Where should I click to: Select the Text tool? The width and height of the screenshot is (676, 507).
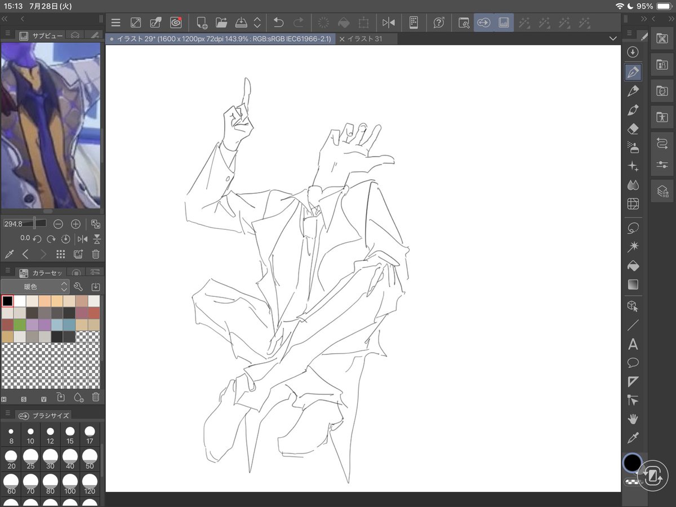point(633,344)
